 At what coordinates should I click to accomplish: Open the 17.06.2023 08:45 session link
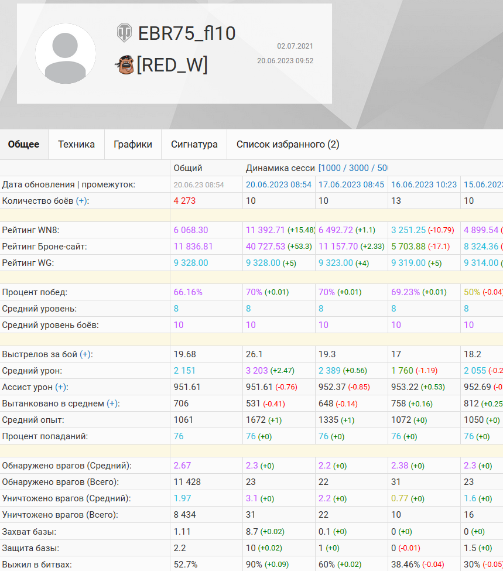(x=351, y=184)
